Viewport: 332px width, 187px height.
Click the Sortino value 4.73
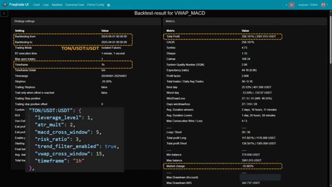coord(245,48)
